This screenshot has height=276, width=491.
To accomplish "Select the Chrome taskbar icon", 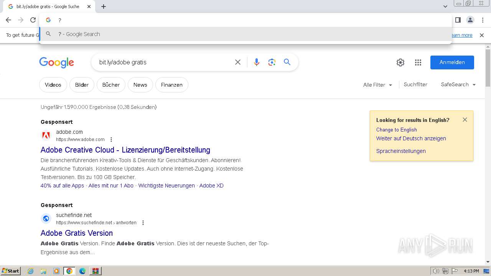I will [69, 271].
